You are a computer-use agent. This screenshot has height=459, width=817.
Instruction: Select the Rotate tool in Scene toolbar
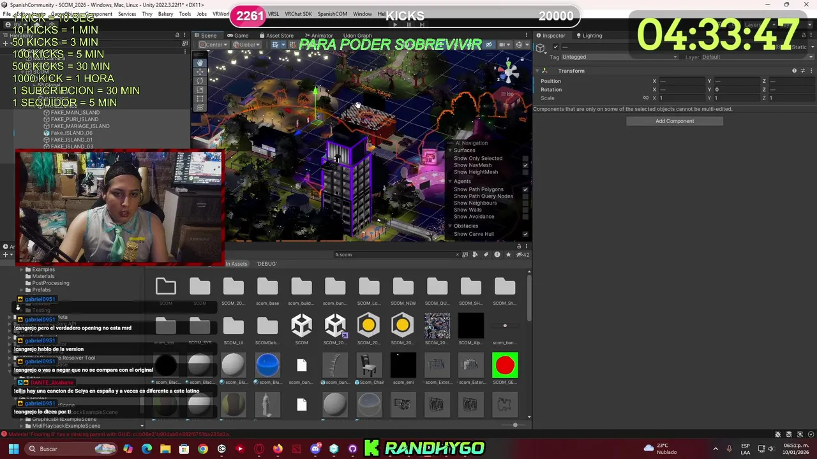coord(200,80)
